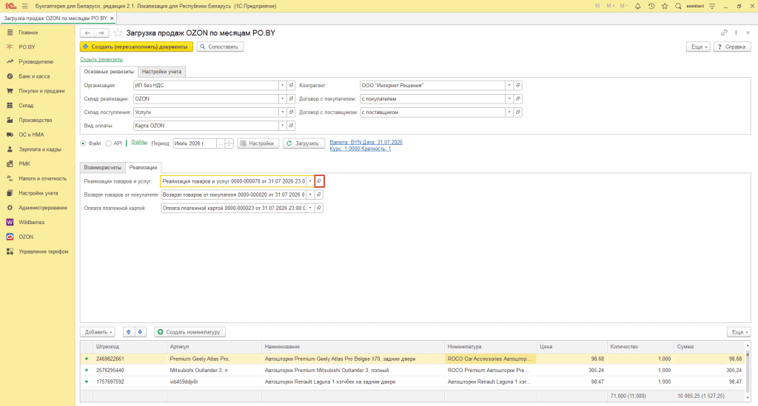Viewport: 758px width, 406px height.
Task: Open Организация field linked item icon
Action: pyautogui.click(x=291, y=86)
